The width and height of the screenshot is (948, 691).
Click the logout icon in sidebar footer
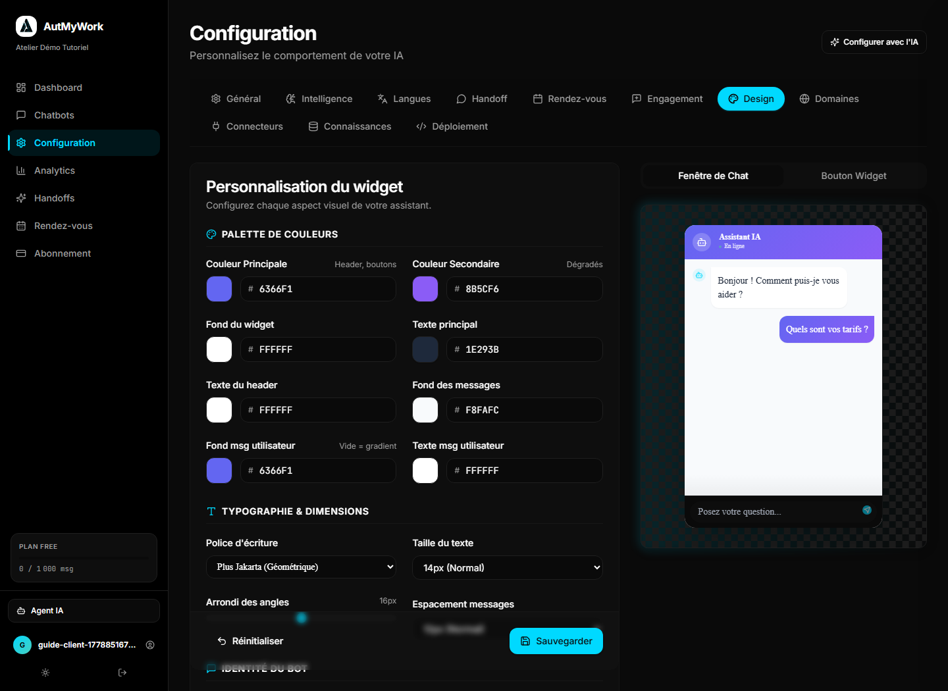click(x=122, y=673)
